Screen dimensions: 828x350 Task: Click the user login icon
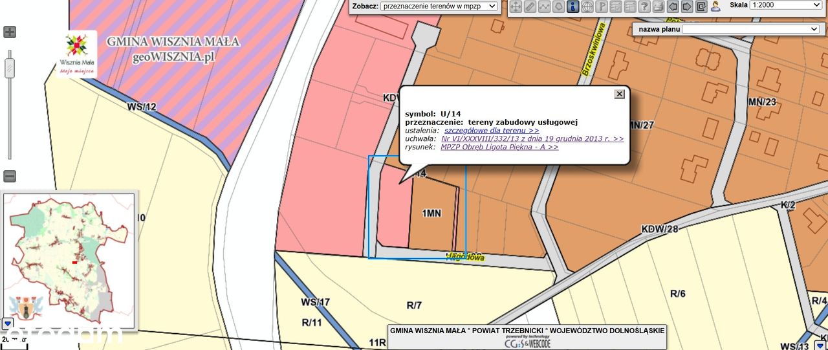pyautogui.click(x=715, y=6)
